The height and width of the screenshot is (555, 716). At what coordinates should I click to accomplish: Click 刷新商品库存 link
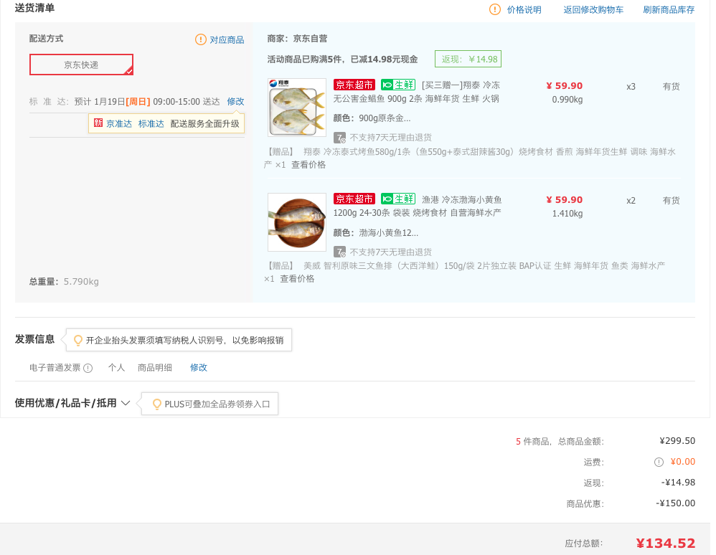tap(669, 9)
